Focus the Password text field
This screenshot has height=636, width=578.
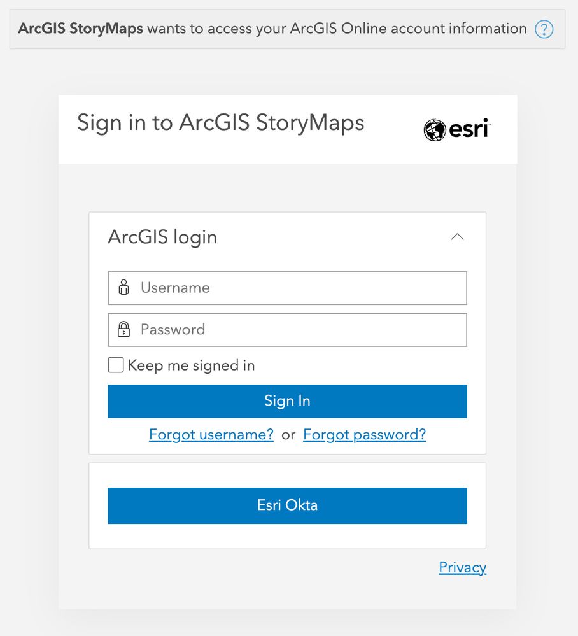[299, 330]
